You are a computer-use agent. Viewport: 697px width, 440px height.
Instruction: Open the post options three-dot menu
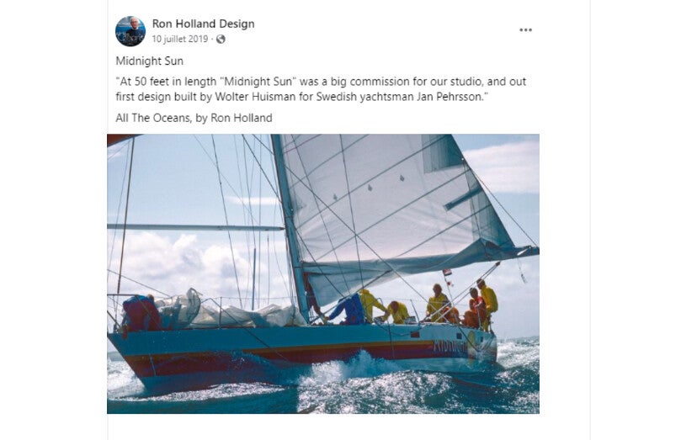tap(525, 29)
